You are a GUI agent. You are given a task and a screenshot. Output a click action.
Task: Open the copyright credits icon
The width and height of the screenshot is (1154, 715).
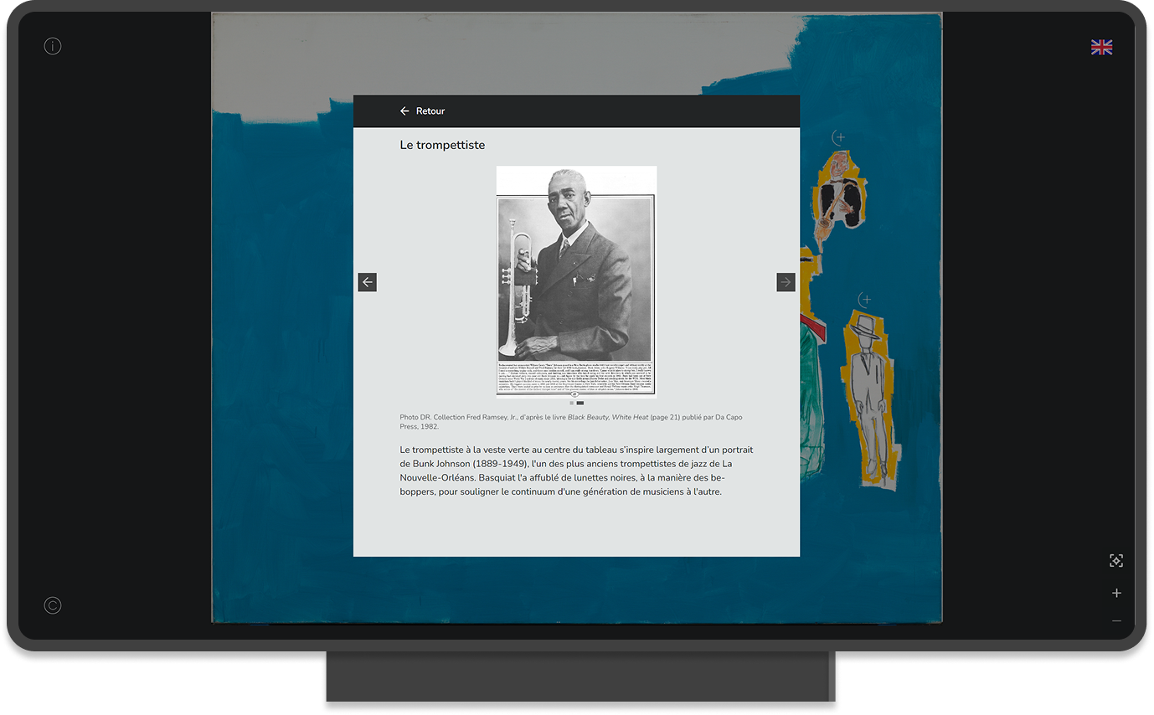[53, 605]
